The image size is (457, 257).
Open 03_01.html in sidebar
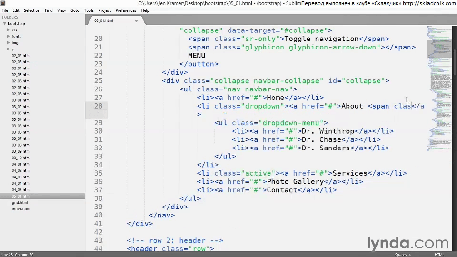click(21, 100)
